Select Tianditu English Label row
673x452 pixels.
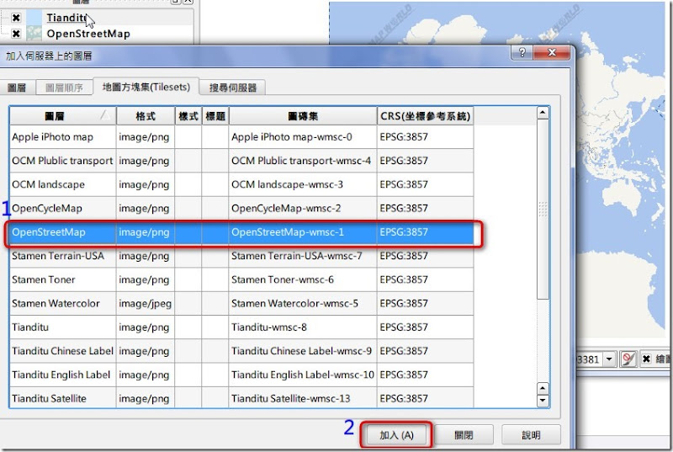click(x=241, y=375)
